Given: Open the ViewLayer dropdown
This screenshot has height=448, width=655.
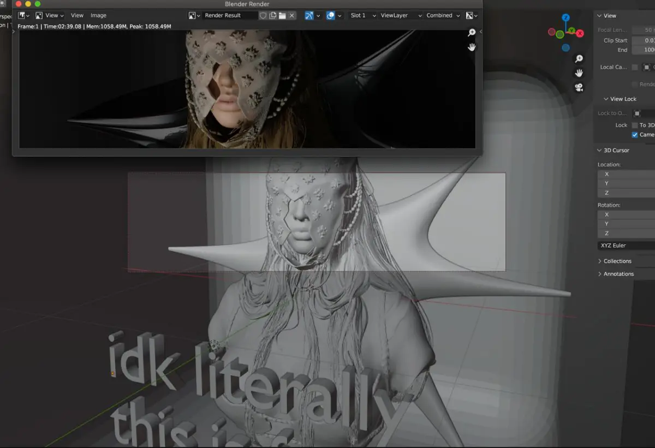Looking at the screenshot, I should click(x=401, y=15).
